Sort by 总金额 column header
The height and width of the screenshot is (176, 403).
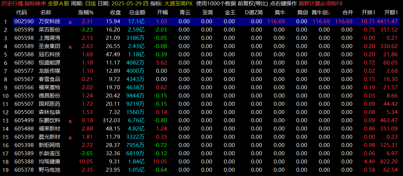click(x=138, y=12)
